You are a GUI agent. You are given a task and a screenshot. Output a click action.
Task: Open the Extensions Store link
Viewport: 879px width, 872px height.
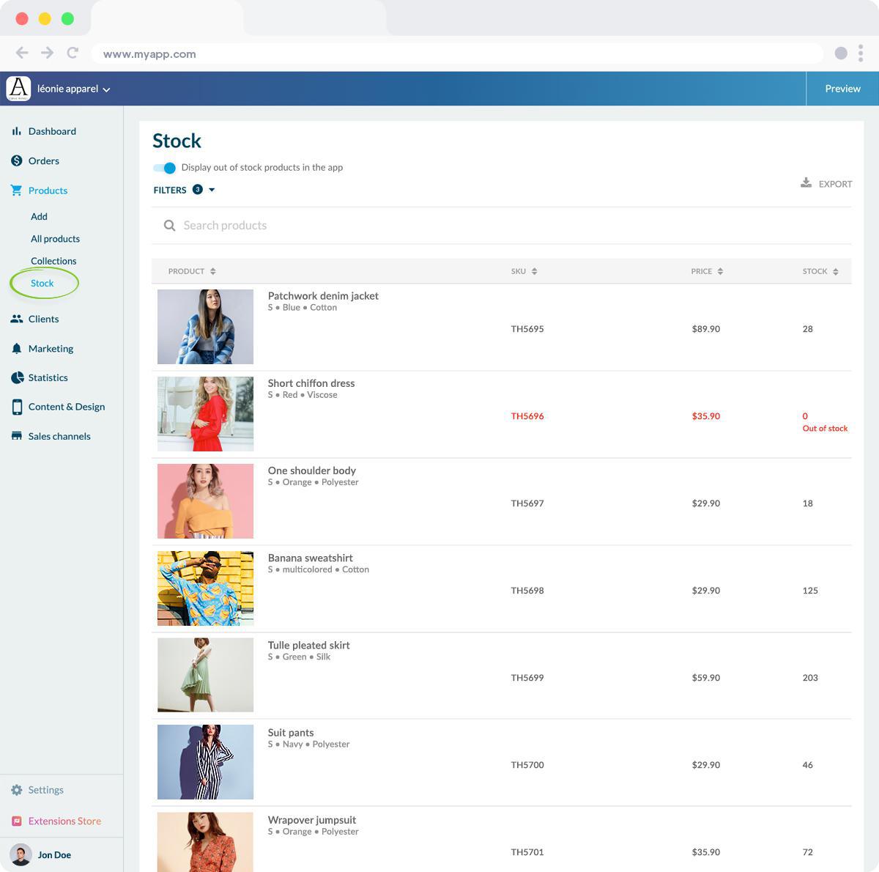(x=64, y=821)
